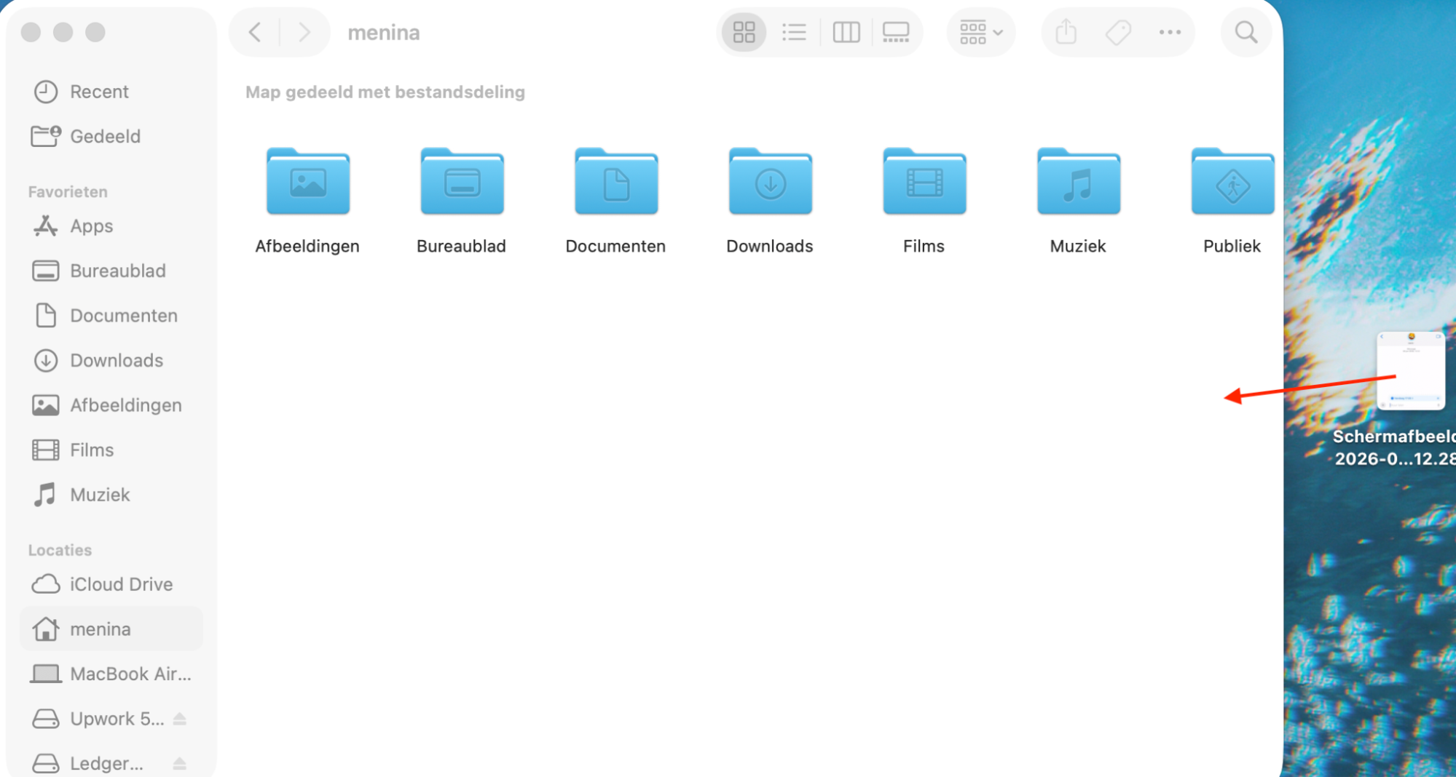
Task: Select iCloud Drive under Locaties
Action: (121, 583)
